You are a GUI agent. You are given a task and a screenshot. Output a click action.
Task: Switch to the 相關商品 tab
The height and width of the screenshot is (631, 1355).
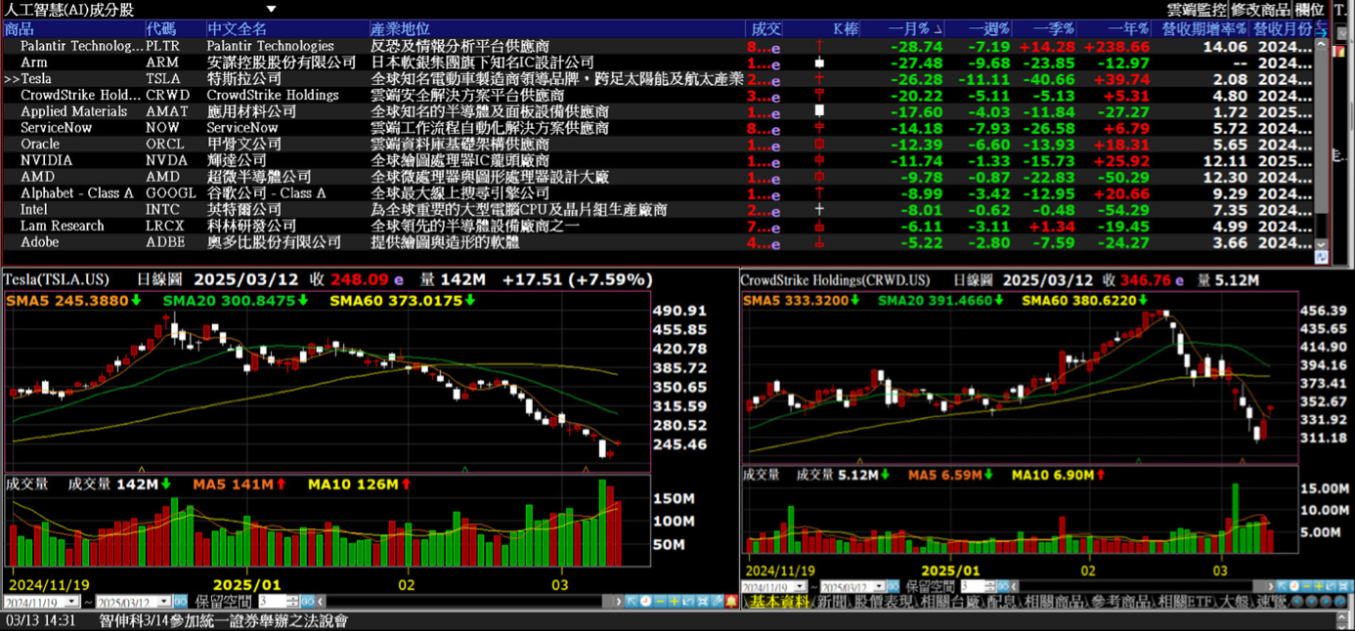click(1054, 602)
